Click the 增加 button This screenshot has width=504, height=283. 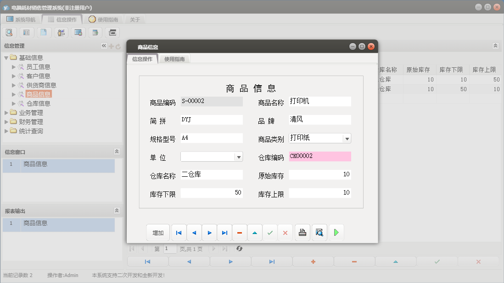158,232
